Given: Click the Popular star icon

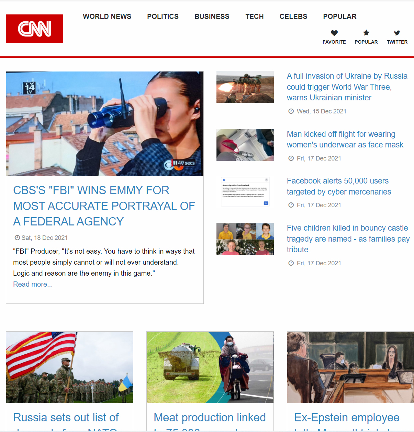Looking at the screenshot, I should tap(366, 33).
